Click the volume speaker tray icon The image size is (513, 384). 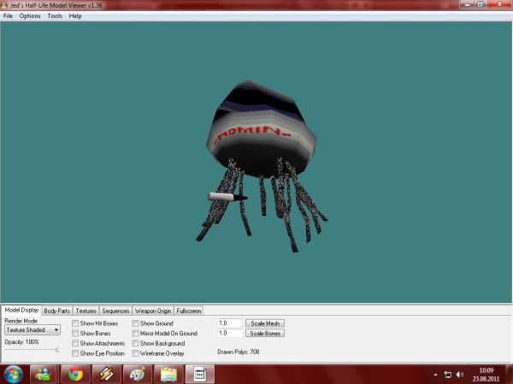pos(460,375)
